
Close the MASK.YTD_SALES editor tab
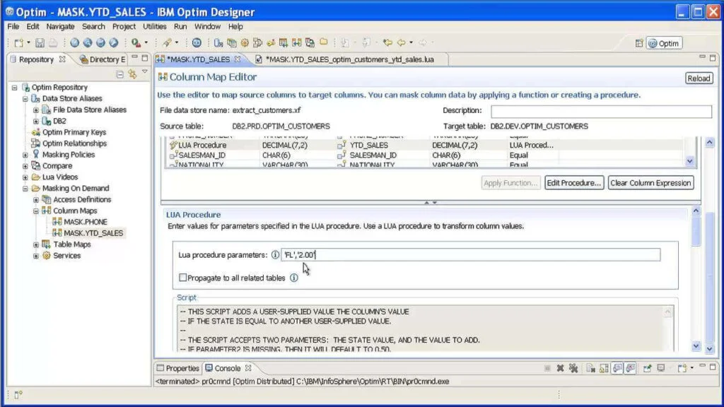(238, 59)
